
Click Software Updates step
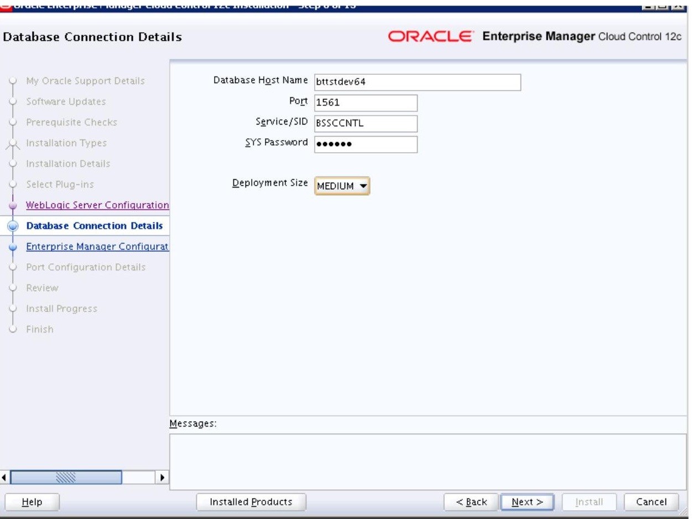[66, 102]
